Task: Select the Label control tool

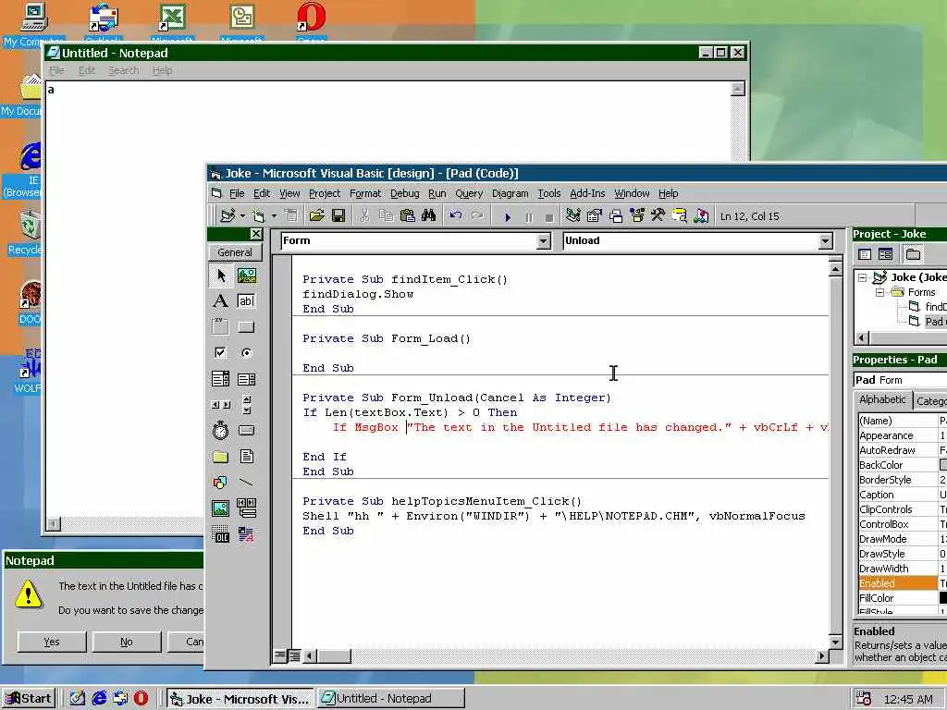Action: click(x=220, y=301)
